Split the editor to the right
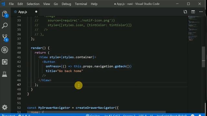The height and width of the screenshot is (116, 207). [x=193, y=12]
